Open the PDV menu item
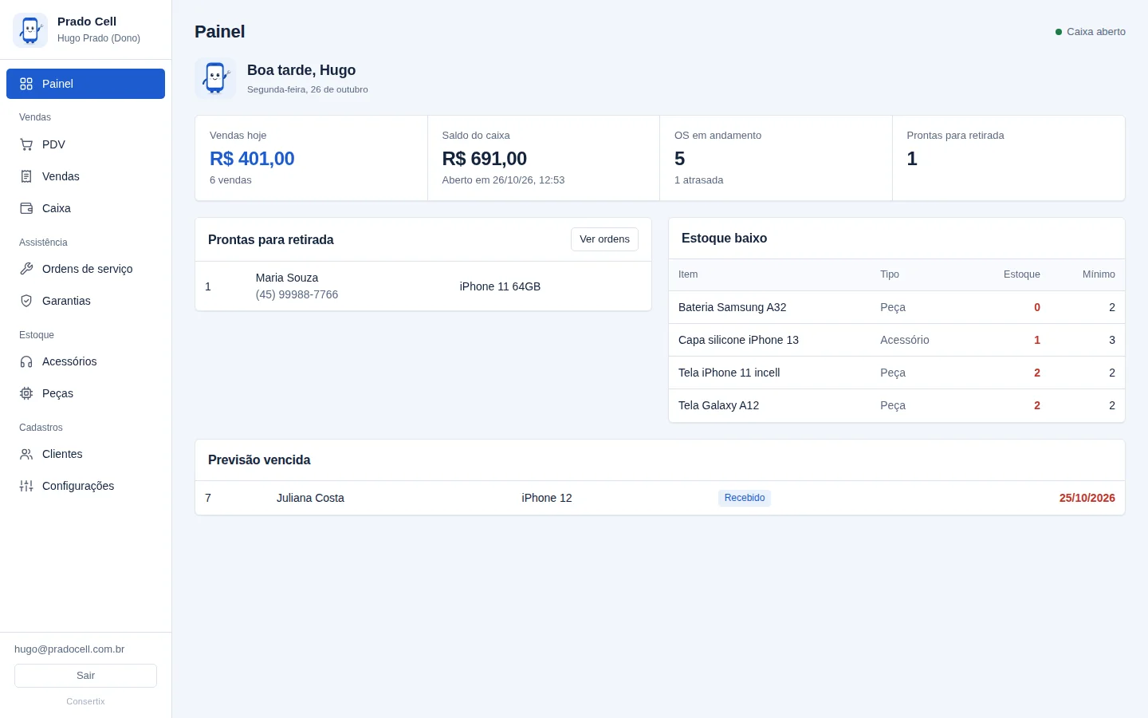 85,144
